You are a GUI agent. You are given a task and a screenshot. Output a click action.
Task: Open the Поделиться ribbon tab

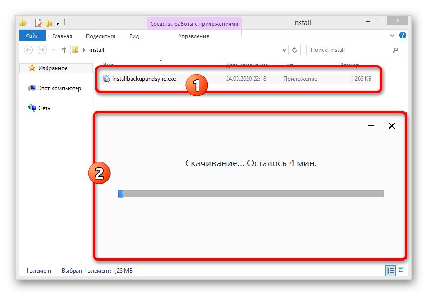pyautogui.click(x=101, y=36)
